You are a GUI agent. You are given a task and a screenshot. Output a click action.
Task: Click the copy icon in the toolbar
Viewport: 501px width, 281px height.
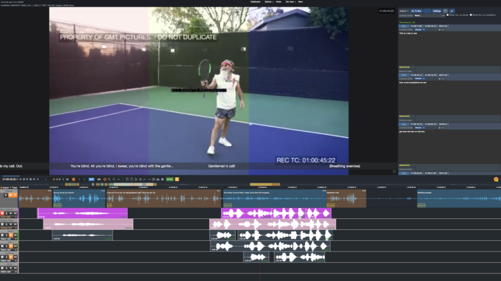click(x=127, y=179)
